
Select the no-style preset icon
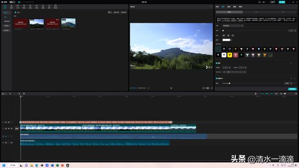click(x=218, y=49)
